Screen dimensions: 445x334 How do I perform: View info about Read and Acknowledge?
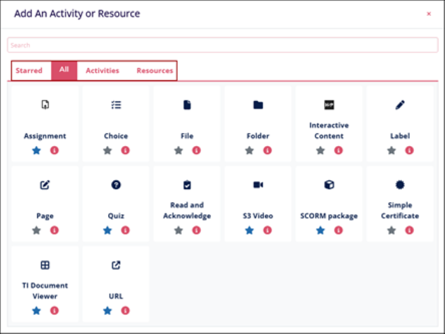(196, 230)
